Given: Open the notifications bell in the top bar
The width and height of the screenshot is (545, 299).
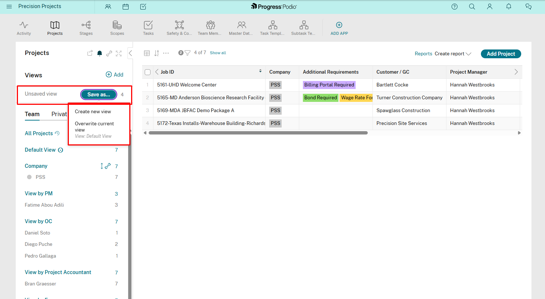Looking at the screenshot, I should [x=509, y=7].
